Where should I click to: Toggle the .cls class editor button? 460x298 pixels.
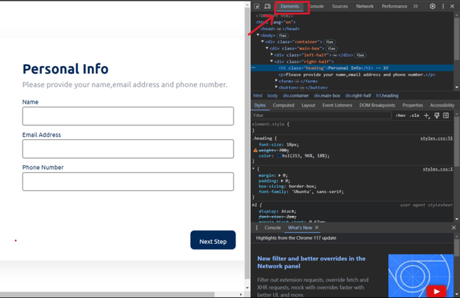(414, 116)
